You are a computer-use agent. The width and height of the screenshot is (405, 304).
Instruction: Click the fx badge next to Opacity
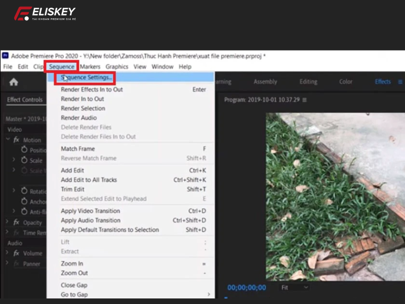click(x=16, y=222)
